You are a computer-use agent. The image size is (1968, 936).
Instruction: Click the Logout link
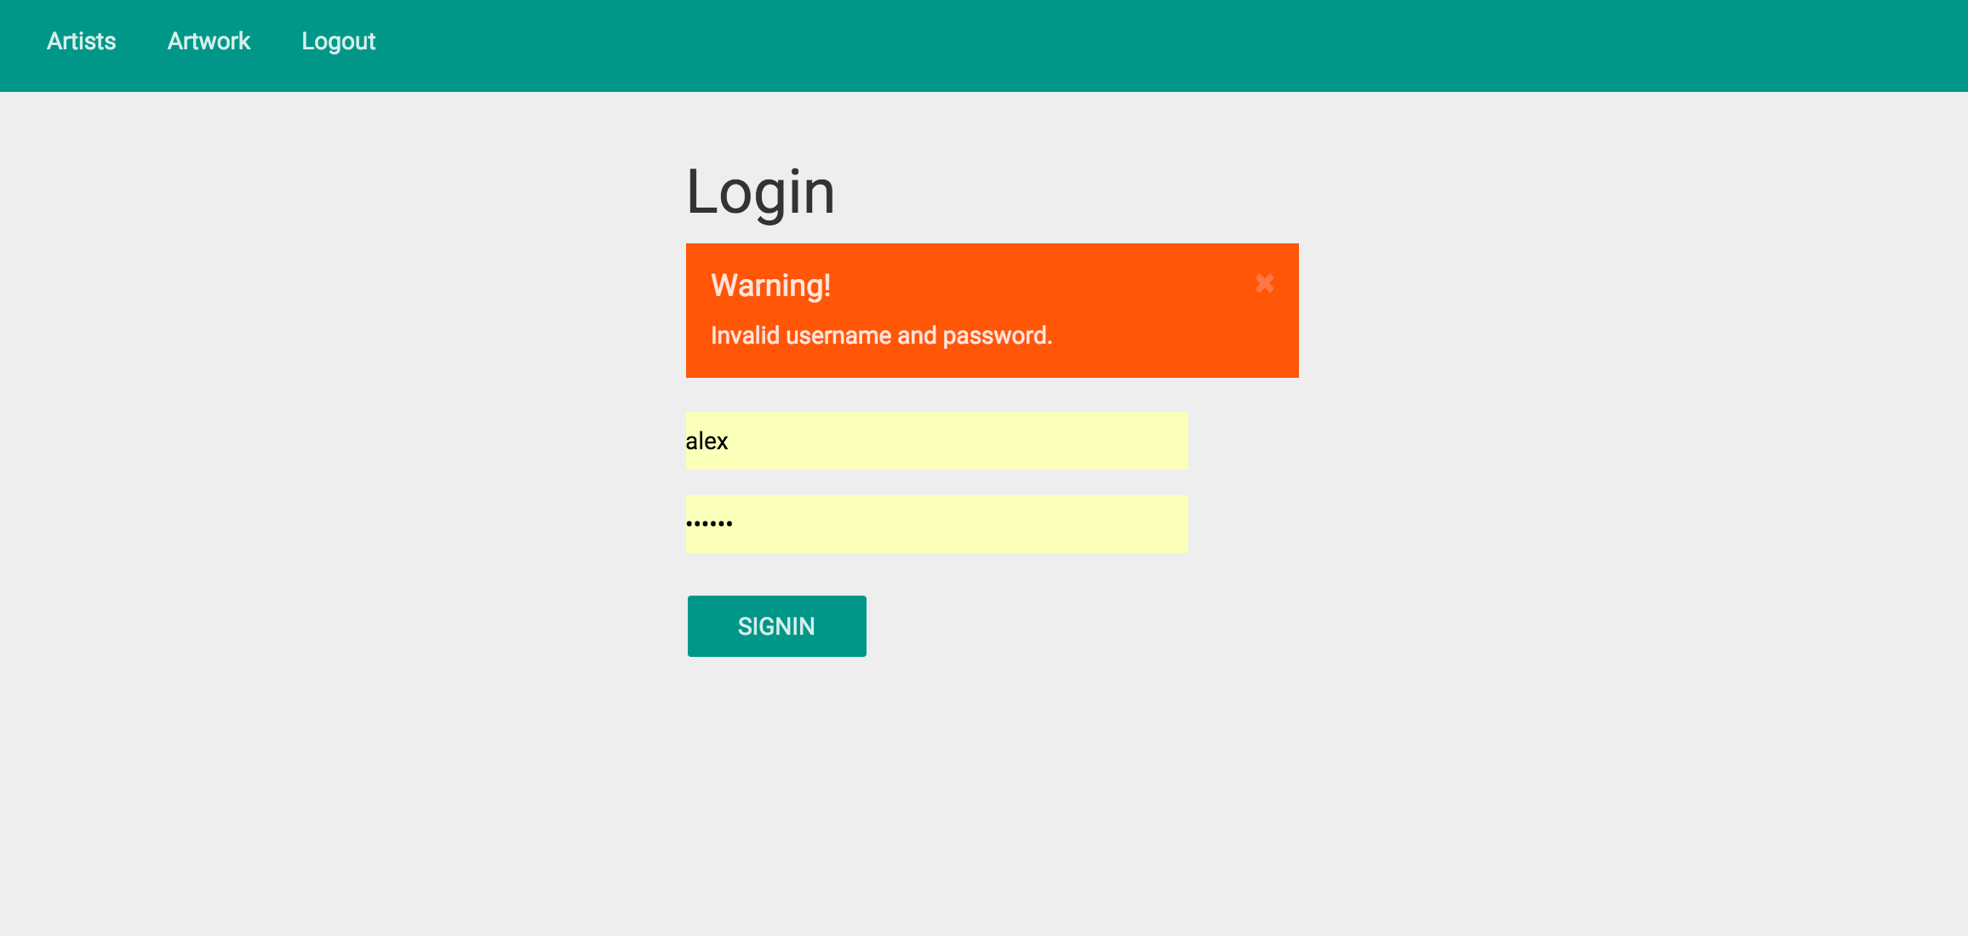pos(338,42)
